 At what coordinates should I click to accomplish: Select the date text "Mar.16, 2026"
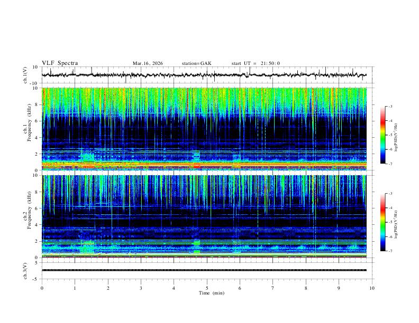tap(148, 63)
